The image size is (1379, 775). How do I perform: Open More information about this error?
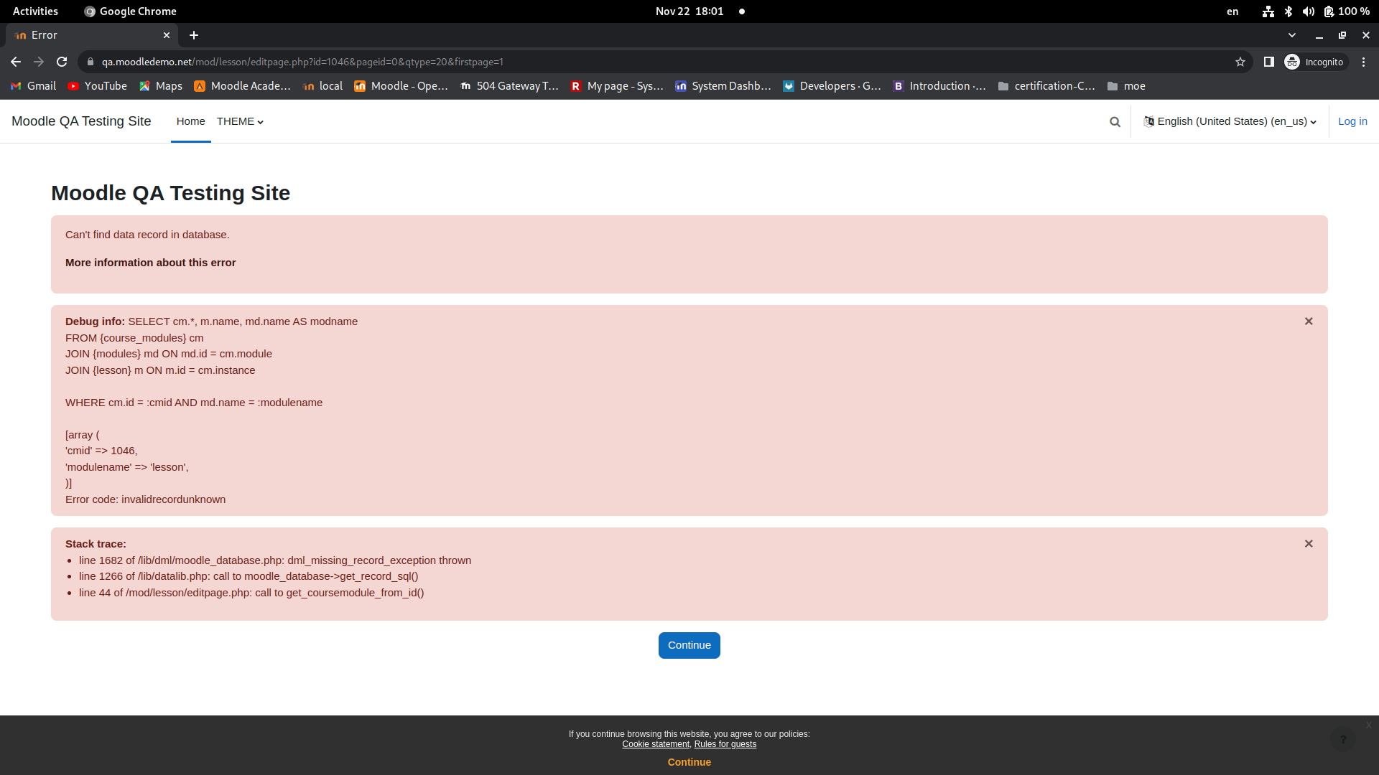click(x=150, y=263)
